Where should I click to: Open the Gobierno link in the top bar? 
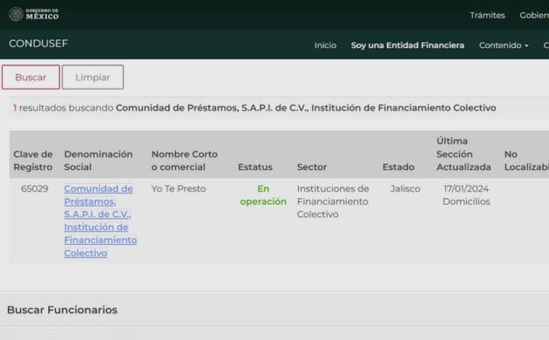tap(534, 16)
